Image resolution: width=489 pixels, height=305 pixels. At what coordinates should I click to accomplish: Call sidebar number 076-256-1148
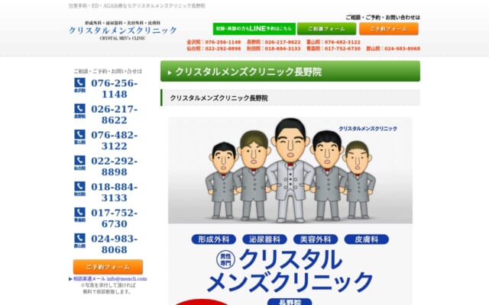coord(115,88)
